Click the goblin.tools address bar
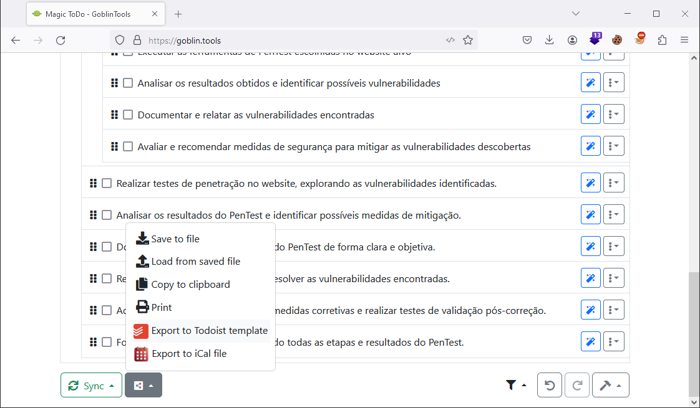This screenshot has height=408, width=700. (293, 40)
